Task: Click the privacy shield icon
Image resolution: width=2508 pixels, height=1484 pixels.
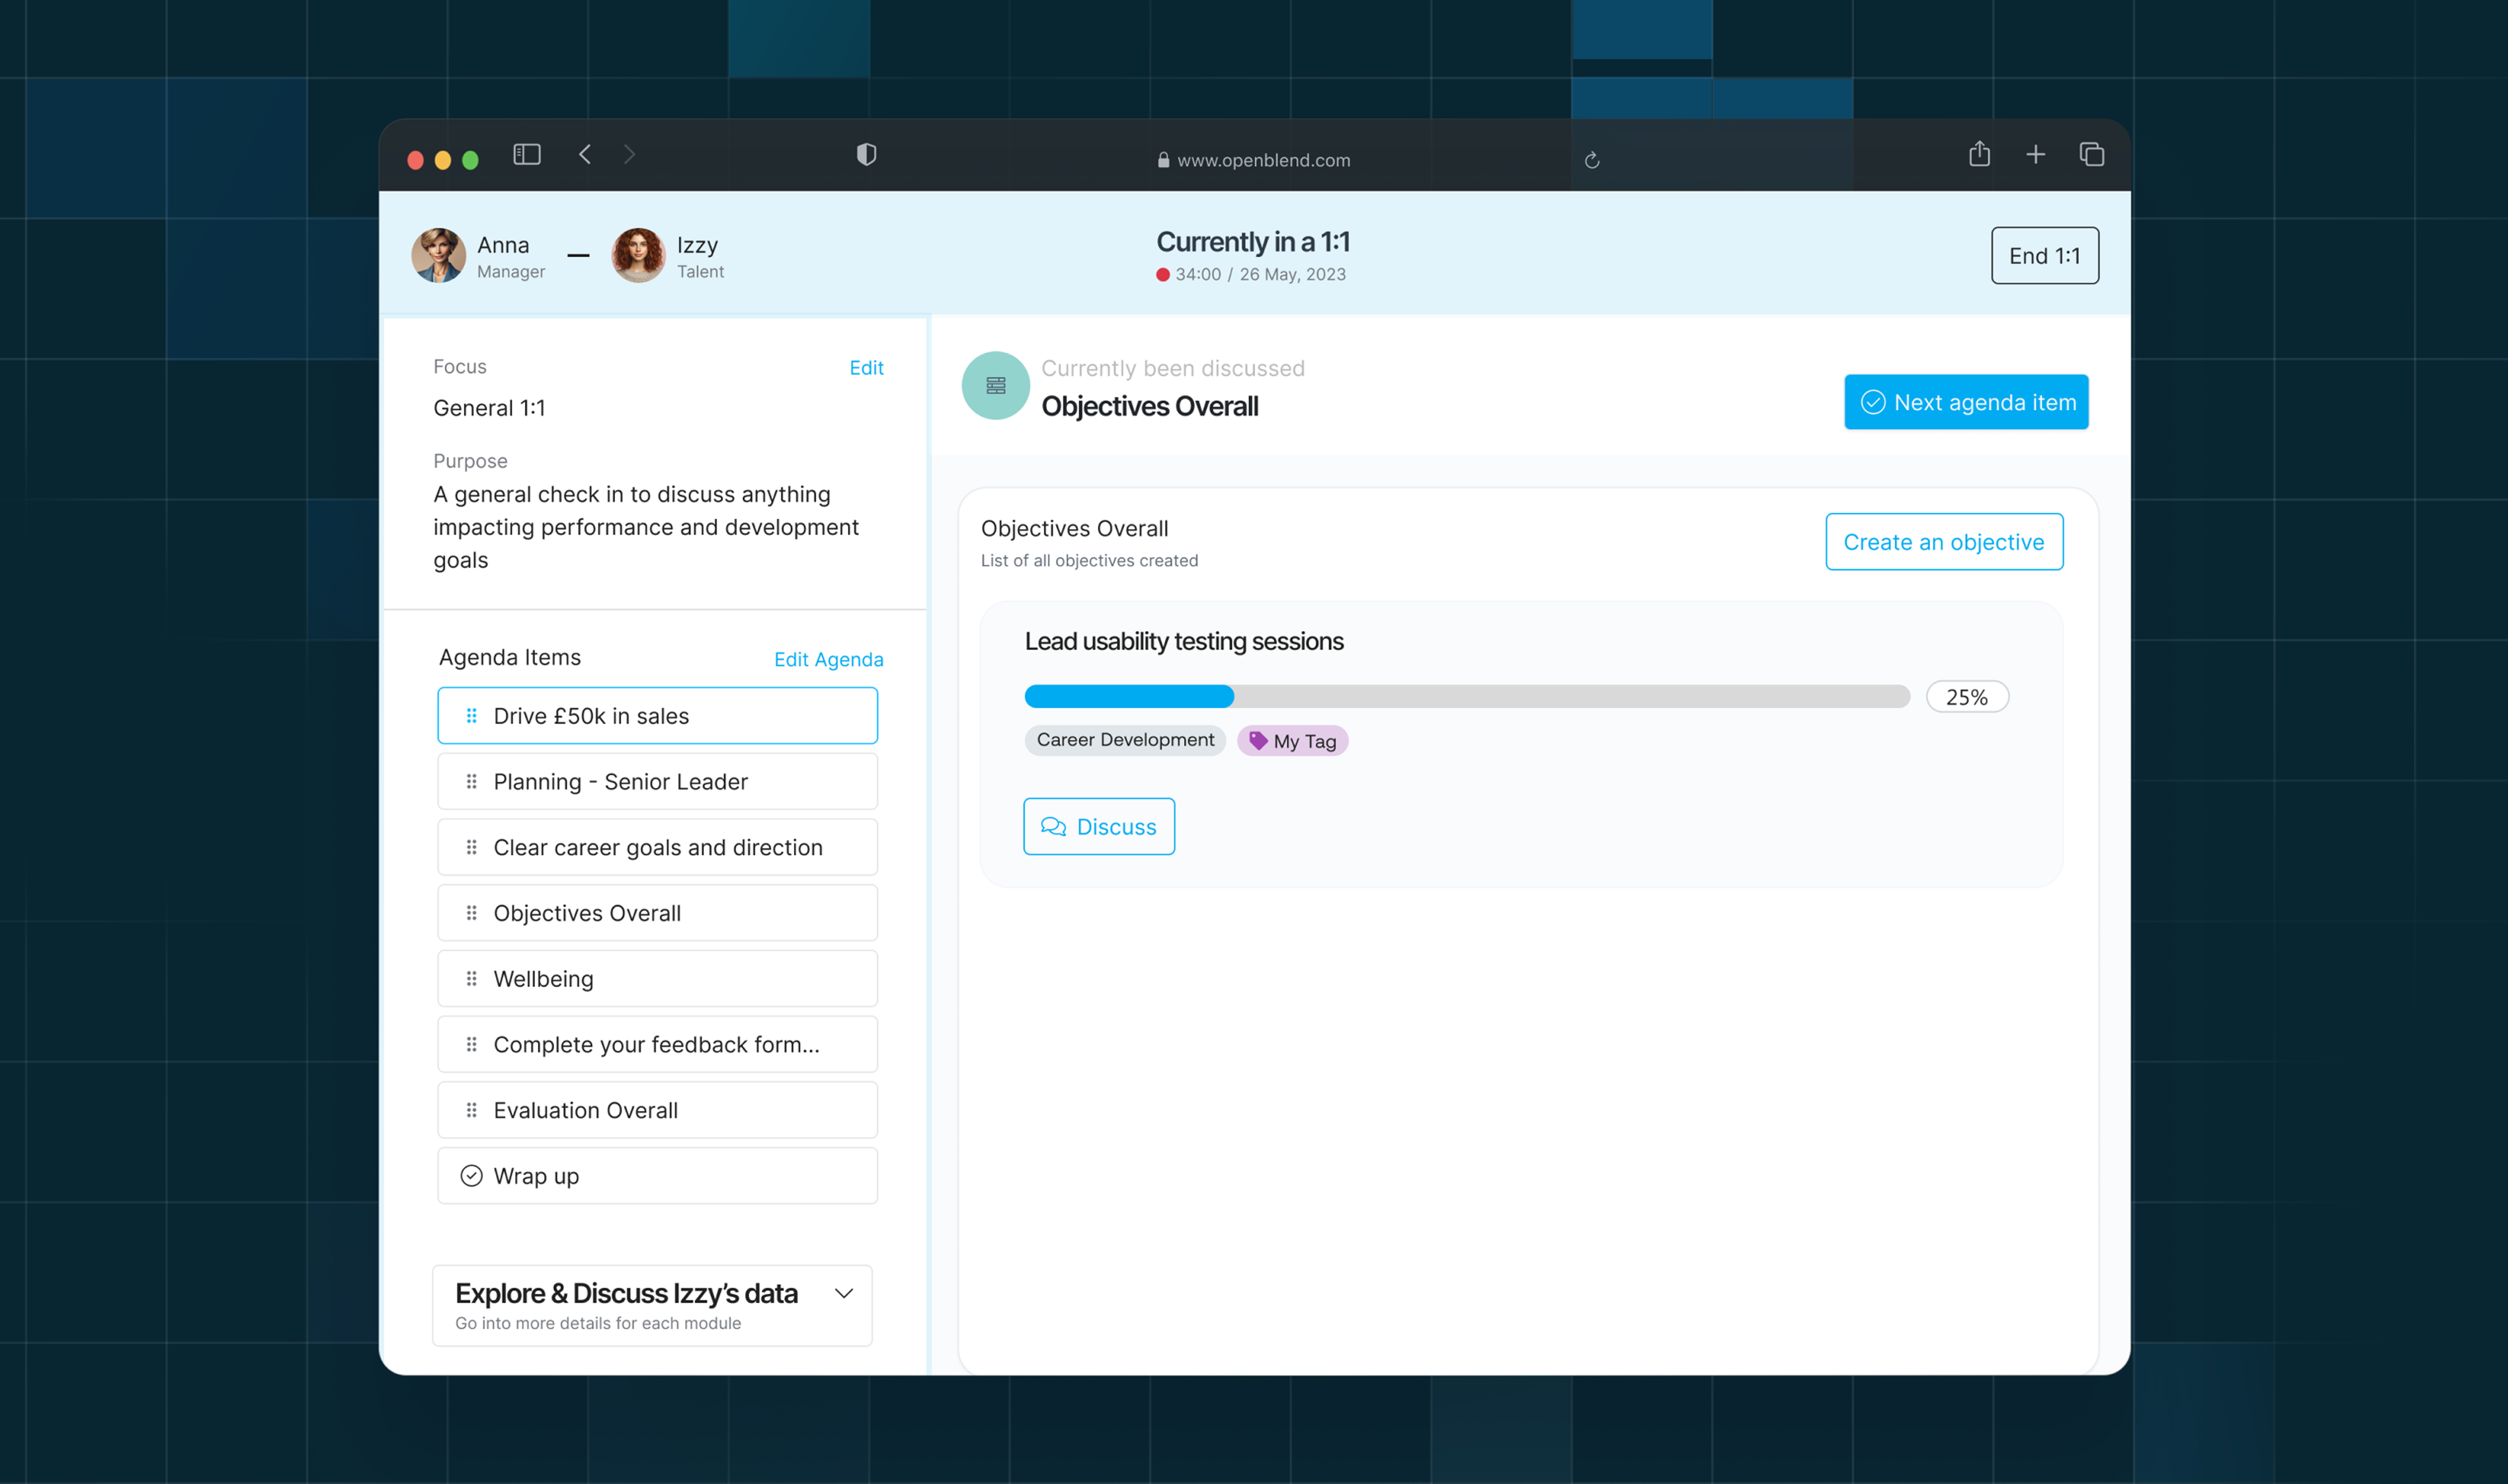Action: click(866, 154)
